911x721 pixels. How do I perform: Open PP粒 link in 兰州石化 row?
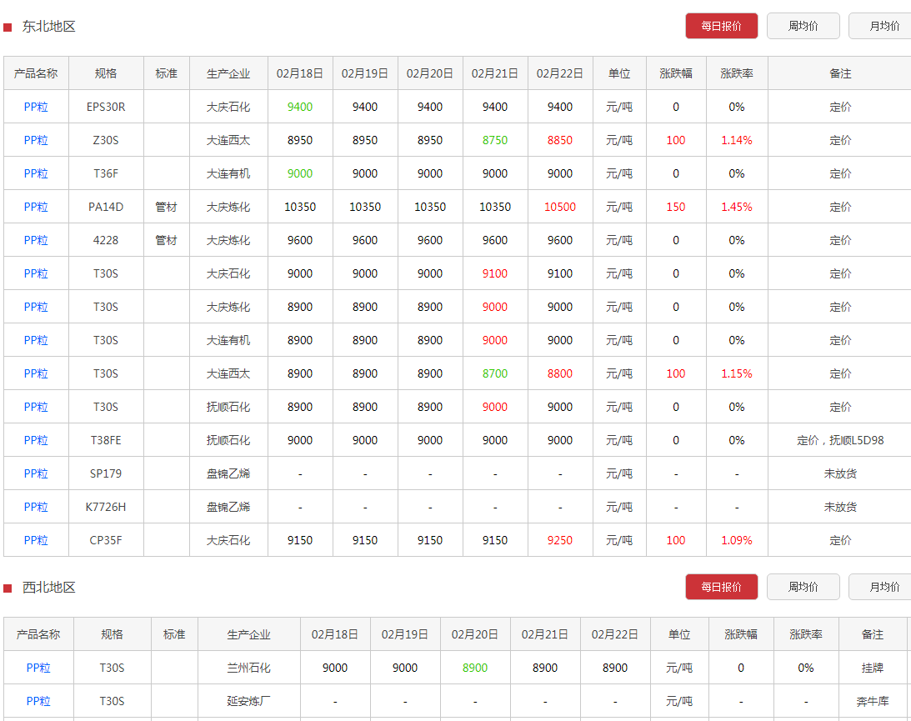[x=38, y=668]
